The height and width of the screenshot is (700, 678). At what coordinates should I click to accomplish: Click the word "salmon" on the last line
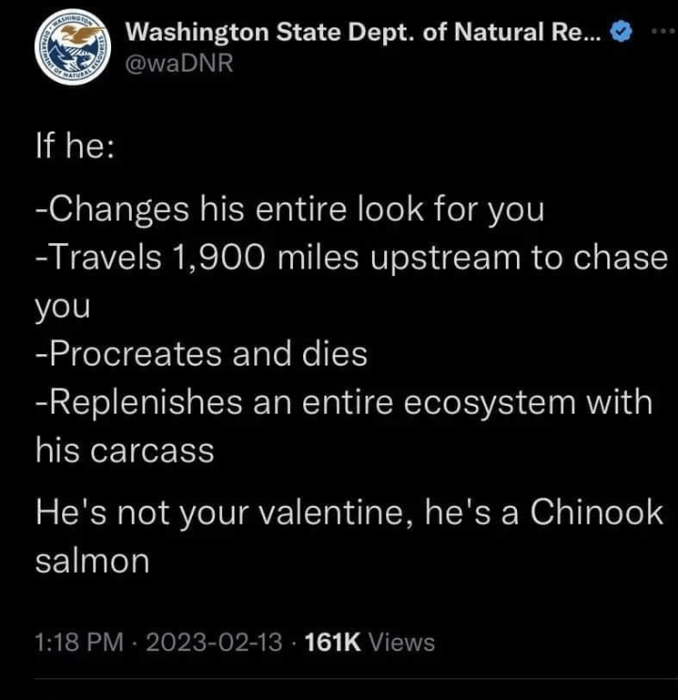[x=92, y=561]
